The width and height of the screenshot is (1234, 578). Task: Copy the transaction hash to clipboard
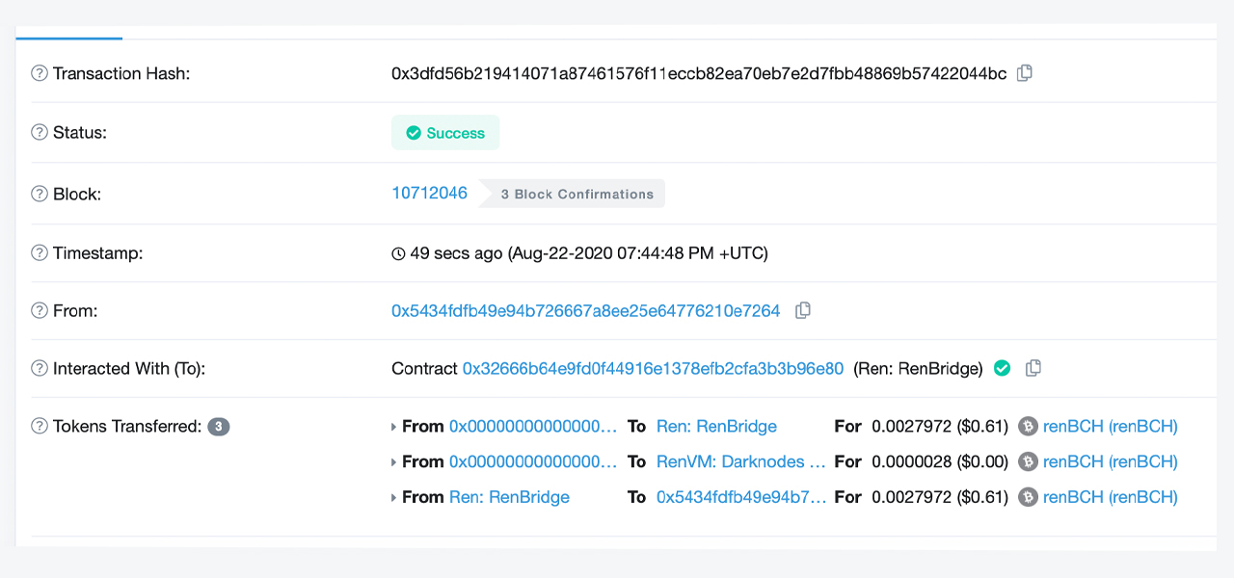pyautogui.click(x=1025, y=73)
